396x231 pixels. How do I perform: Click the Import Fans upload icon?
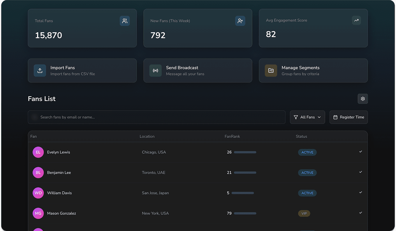click(x=40, y=70)
